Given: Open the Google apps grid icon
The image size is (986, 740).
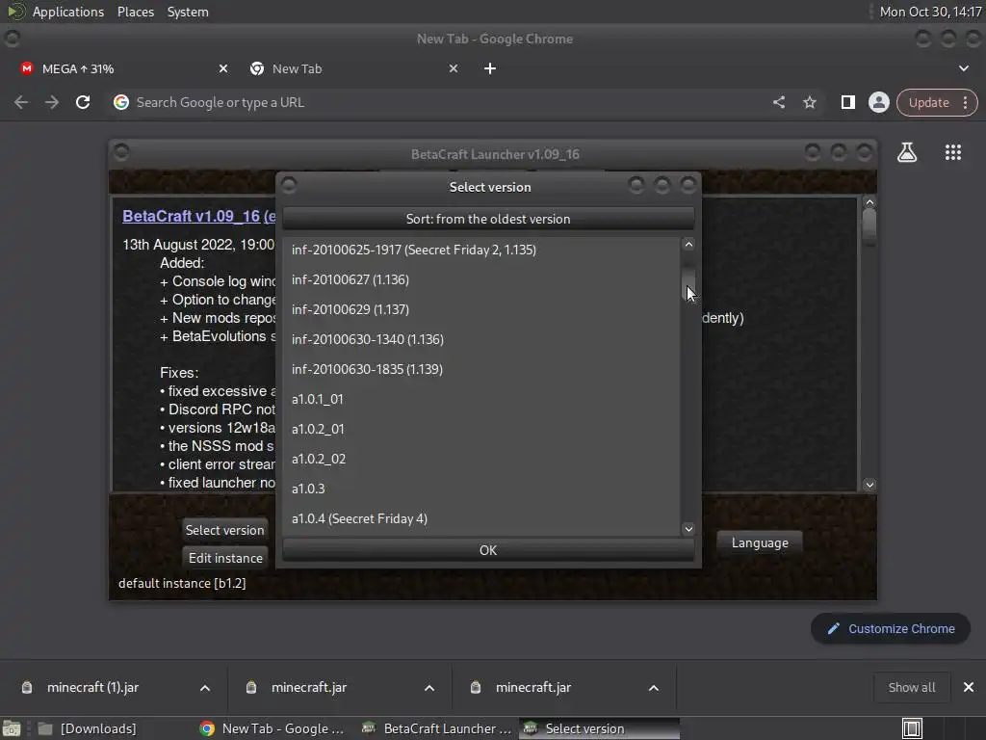Looking at the screenshot, I should [x=953, y=152].
